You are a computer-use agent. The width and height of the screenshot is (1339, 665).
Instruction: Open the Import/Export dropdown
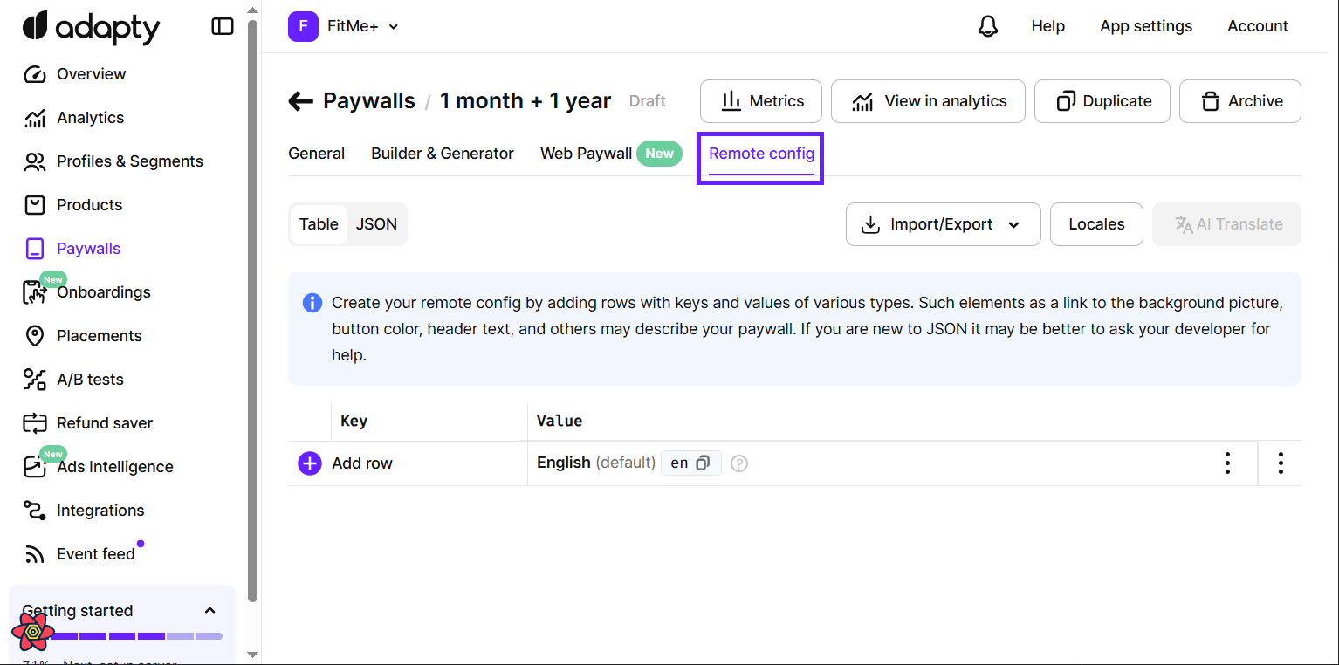[943, 224]
